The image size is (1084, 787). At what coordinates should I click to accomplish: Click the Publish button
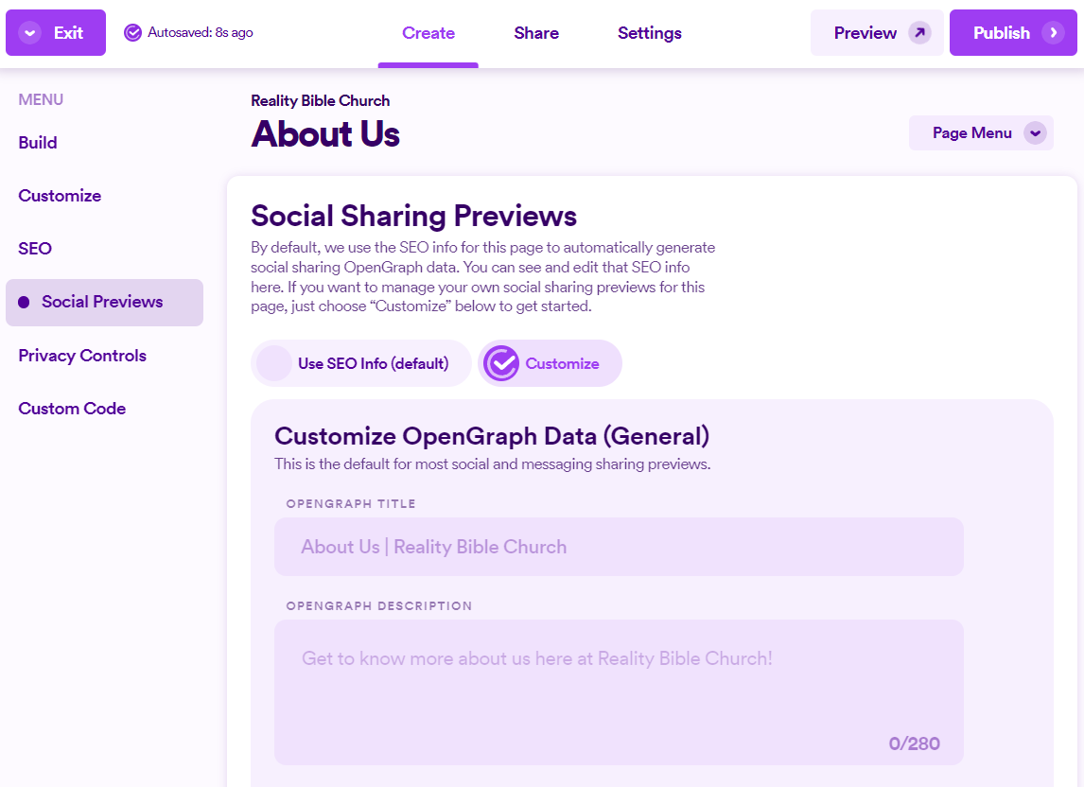[1013, 31]
